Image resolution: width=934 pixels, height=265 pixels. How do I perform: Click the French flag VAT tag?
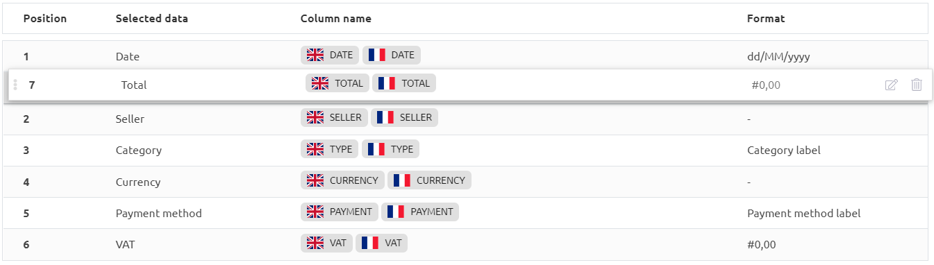point(382,243)
